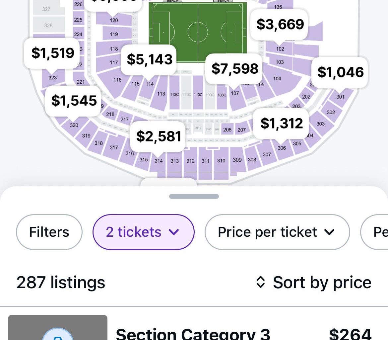This screenshot has width=388, height=340.
Task: Click the soccer field at map center
Action: click(x=197, y=32)
